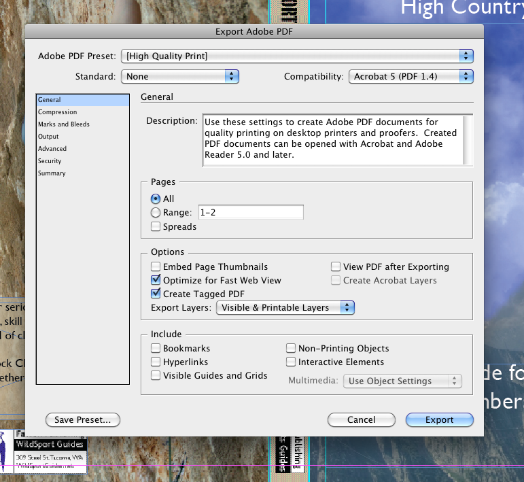Click the Cancel button

(362, 420)
